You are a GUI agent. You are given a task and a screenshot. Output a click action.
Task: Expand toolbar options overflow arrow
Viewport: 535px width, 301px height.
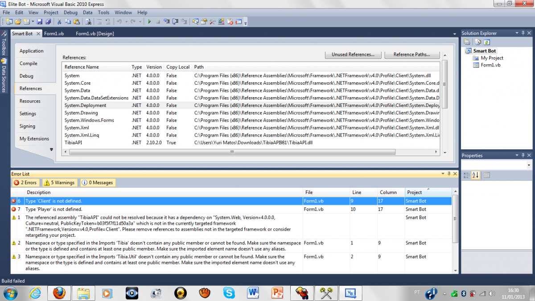[x=245, y=22]
